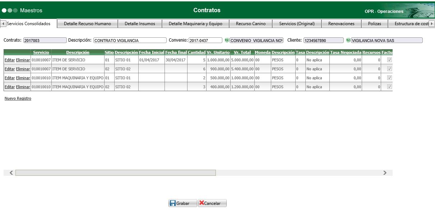The image size is (435, 216).
Task: Sort by the Recursos column header
Action: point(371,52)
